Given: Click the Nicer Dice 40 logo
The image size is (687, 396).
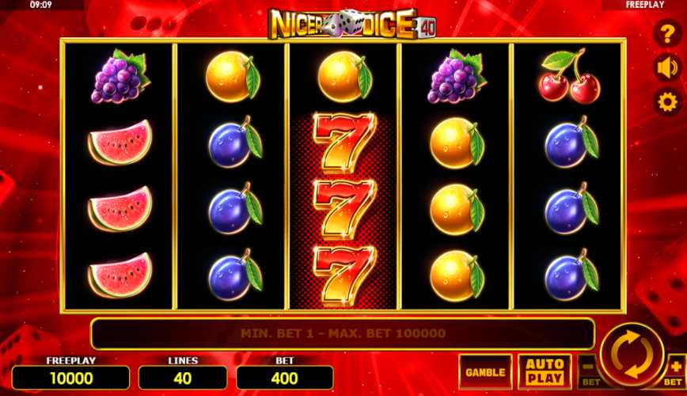Looking at the screenshot, I should click(x=352, y=24).
